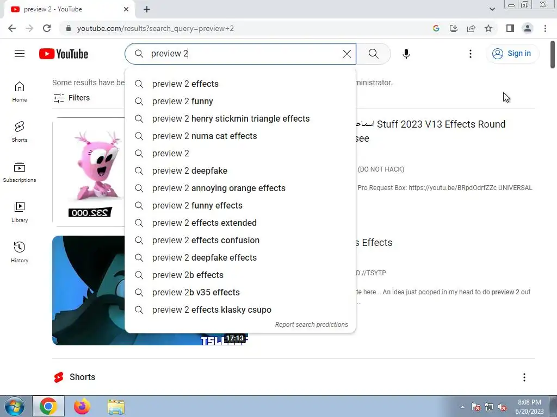Viewport: 557px width, 417px height.
Task: Select 'preview 2 deepfake effects' suggestion
Action: click(x=240, y=258)
